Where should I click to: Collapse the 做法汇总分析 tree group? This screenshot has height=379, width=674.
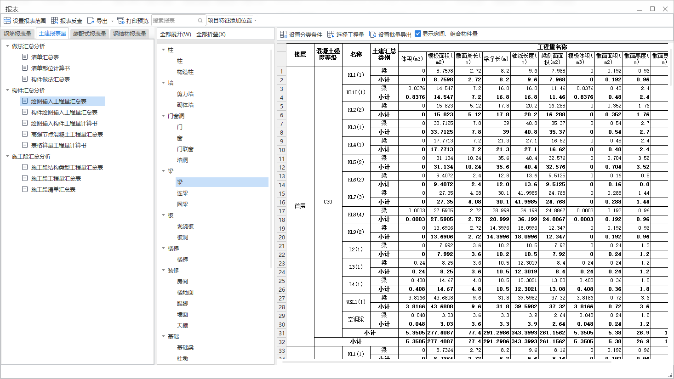(7, 46)
